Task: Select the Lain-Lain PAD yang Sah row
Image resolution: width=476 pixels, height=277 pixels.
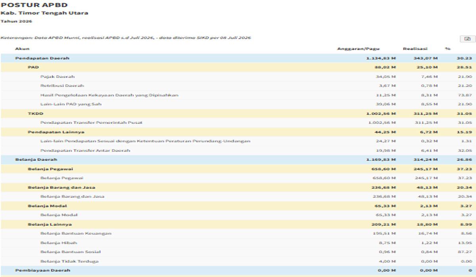Action: click(x=238, y=104)
